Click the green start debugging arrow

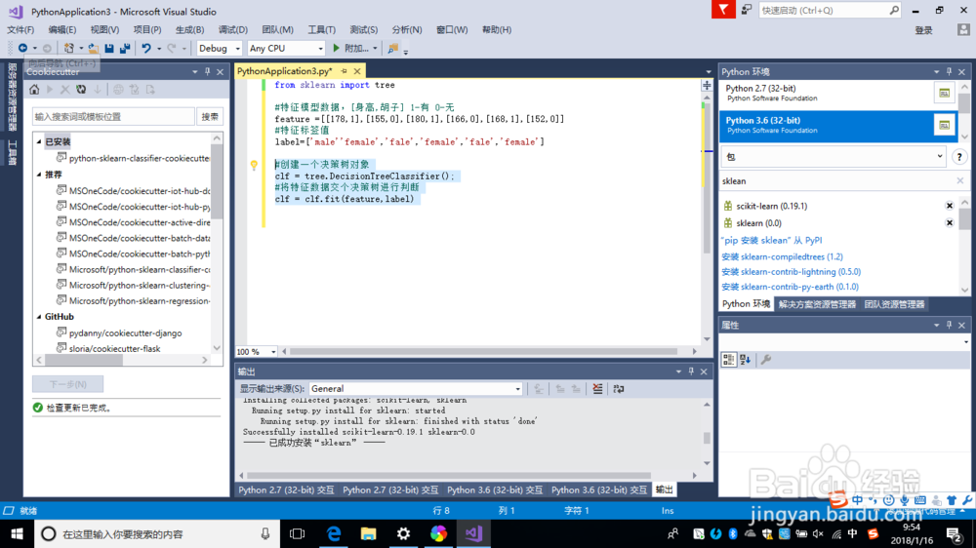pos(336,48)
